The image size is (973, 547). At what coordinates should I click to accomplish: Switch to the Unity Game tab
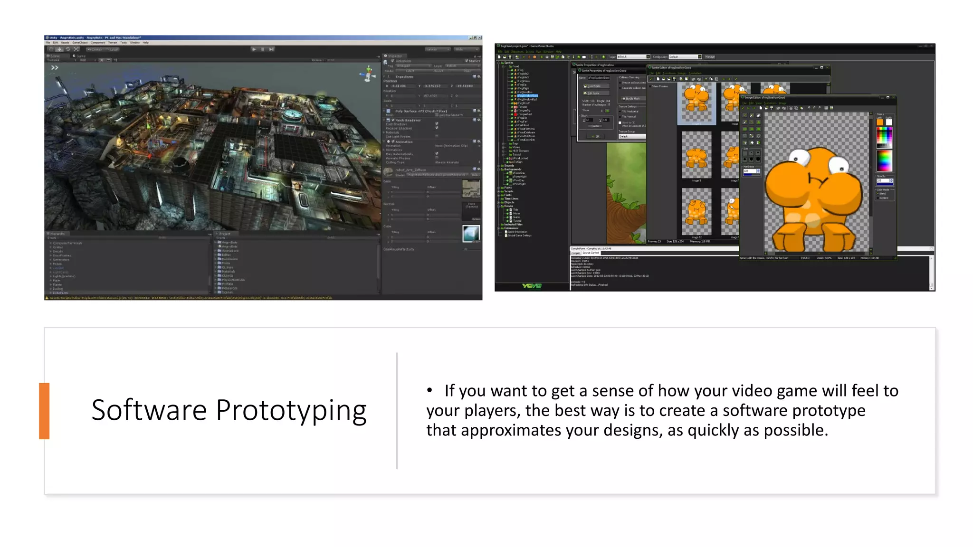click(x=79, y=56)
